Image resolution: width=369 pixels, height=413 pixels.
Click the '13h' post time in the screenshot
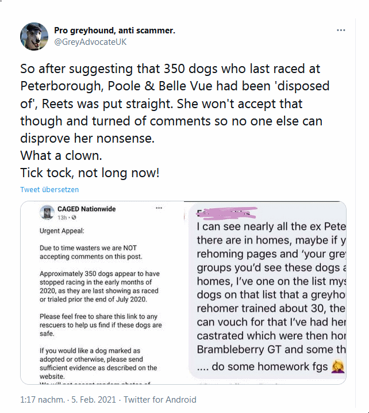(x=63, y=218)
